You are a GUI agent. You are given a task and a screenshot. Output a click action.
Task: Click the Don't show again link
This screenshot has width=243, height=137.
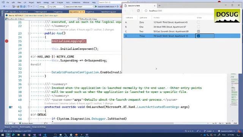click(x=51, y=16)
